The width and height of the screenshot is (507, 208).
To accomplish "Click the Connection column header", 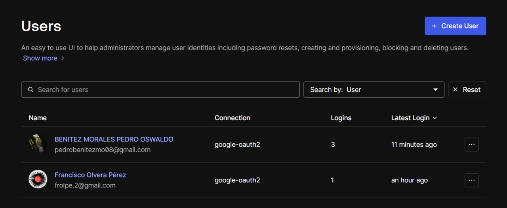I will (x=233, y=118).
